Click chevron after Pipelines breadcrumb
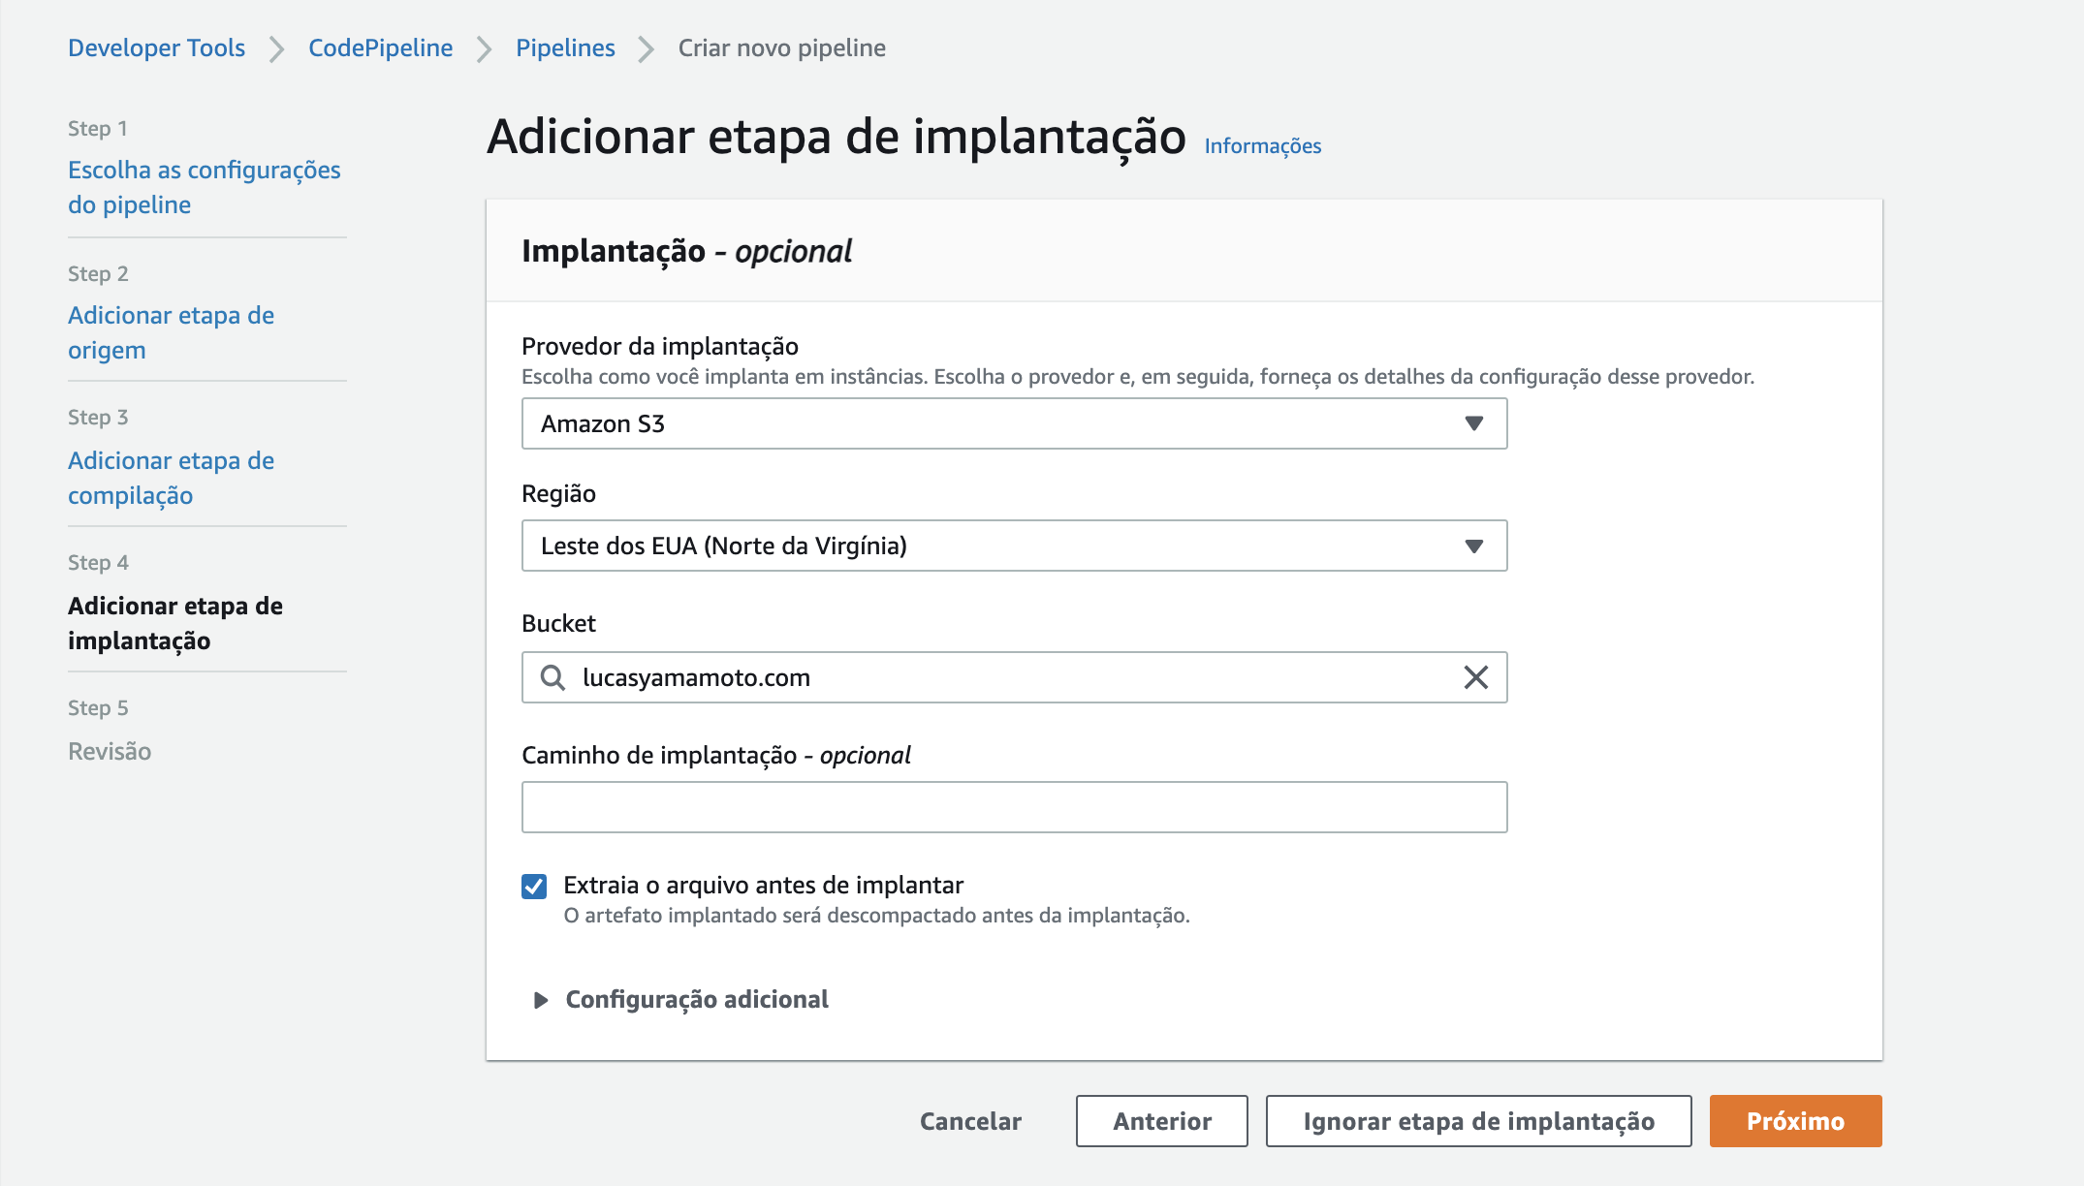The image size is (2084, 1186). coord(646,48)
